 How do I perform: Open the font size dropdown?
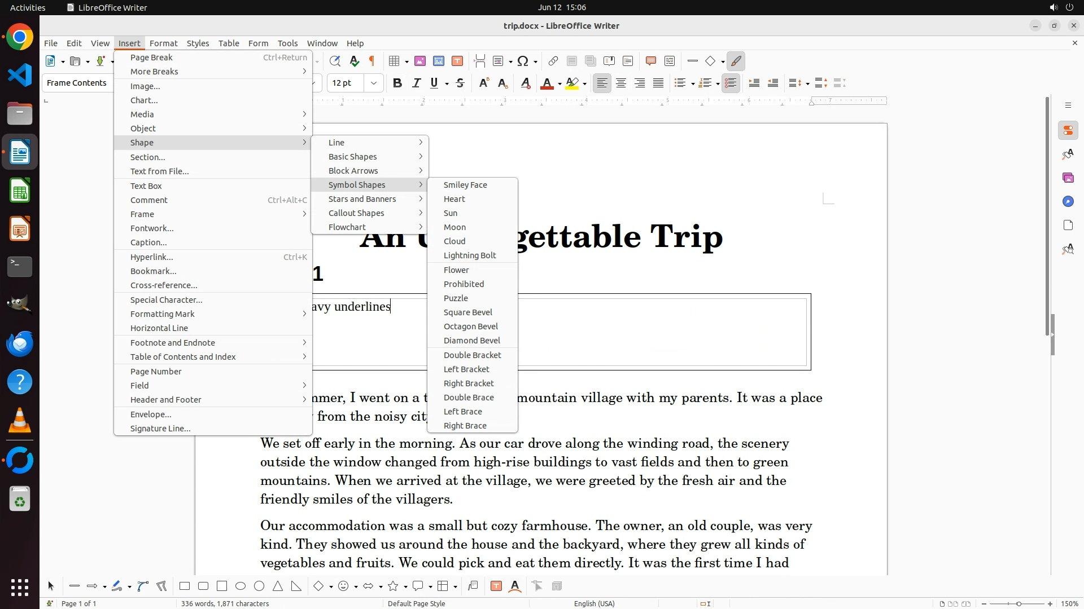(373, 83)
